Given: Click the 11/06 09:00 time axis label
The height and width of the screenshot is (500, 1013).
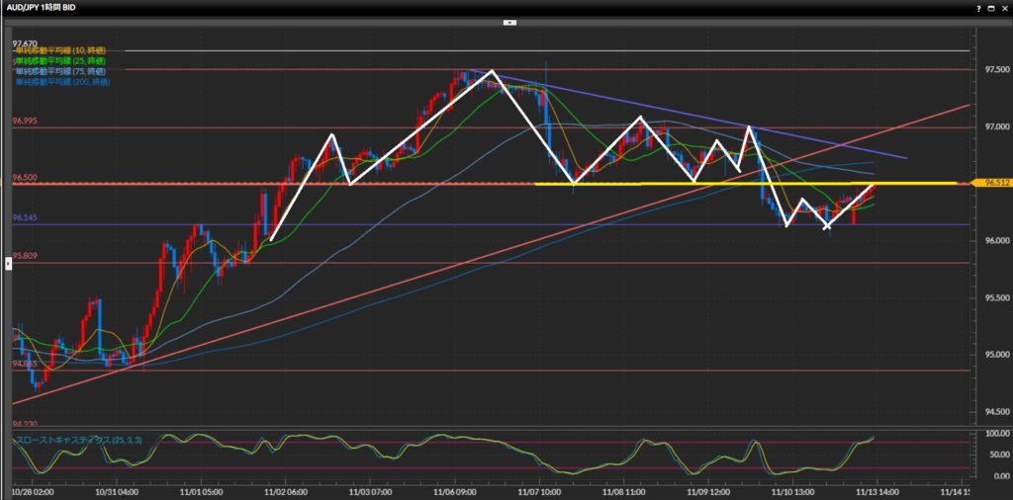Looking at the screenshot, I should pyautogui.click(x=455, y=489).
